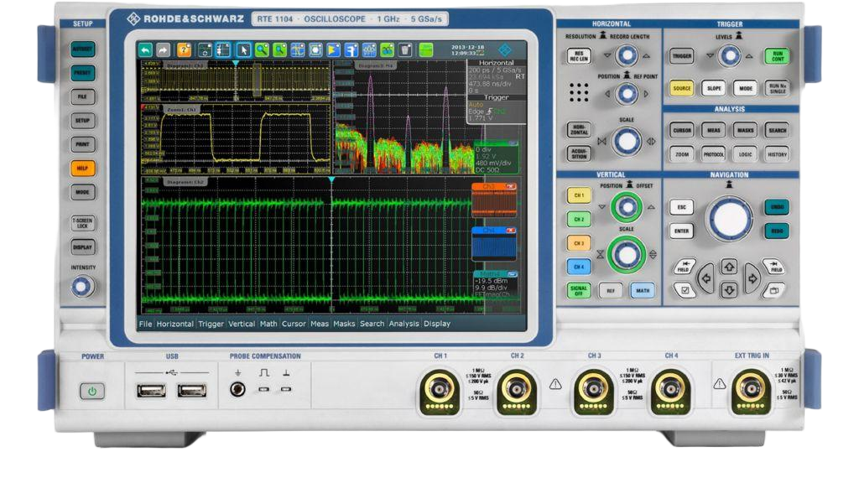Image resolution: width=859 pixels, height=483 pixels.
Task: Open the orange help question-mark tool
Action: pyautogui.click(x=184, y=50)
